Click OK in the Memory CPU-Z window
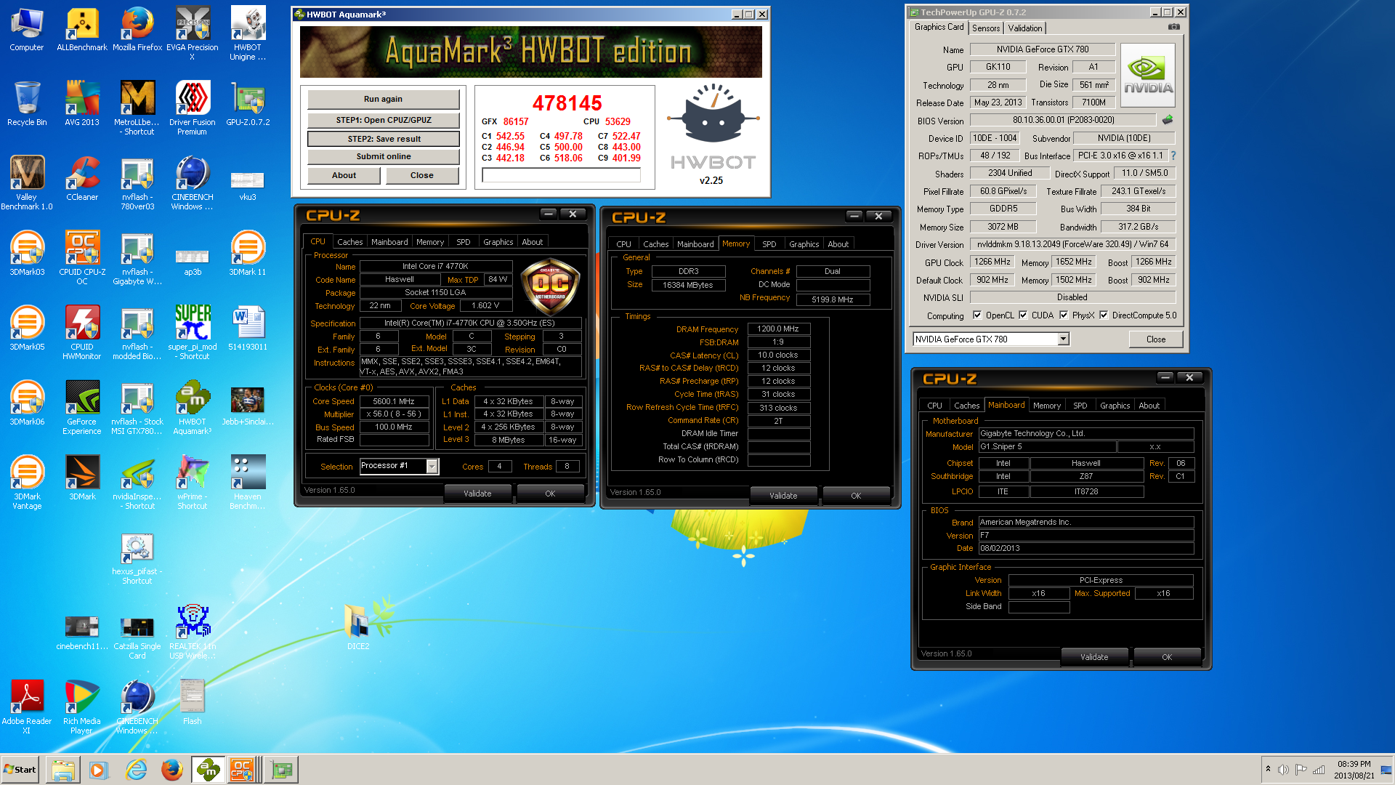The image size is (1395, 785). 856,496
